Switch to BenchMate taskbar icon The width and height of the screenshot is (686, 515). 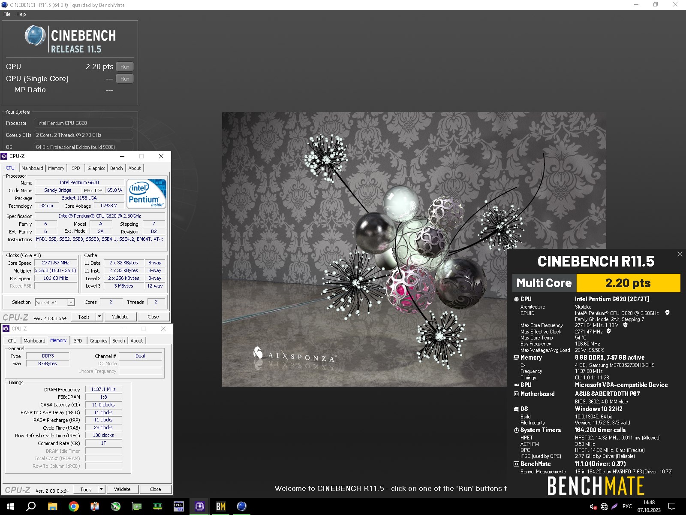point(221,506)
